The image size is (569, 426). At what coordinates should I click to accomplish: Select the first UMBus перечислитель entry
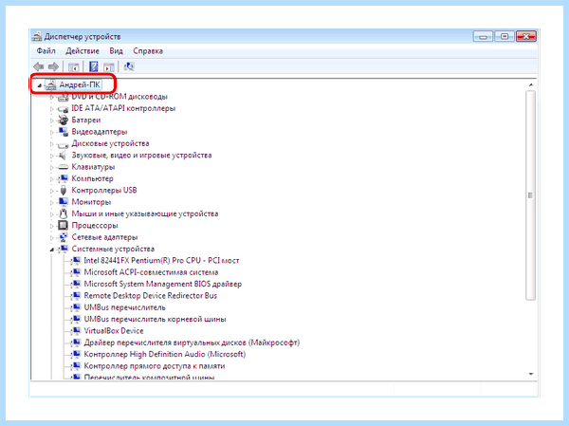coord(124,307)
